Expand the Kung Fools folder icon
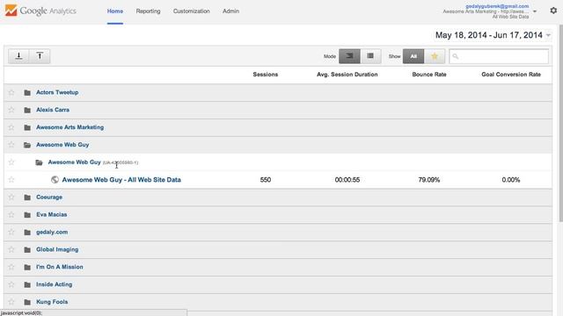The width and height of the screenshot is (563, 316). 27,302
